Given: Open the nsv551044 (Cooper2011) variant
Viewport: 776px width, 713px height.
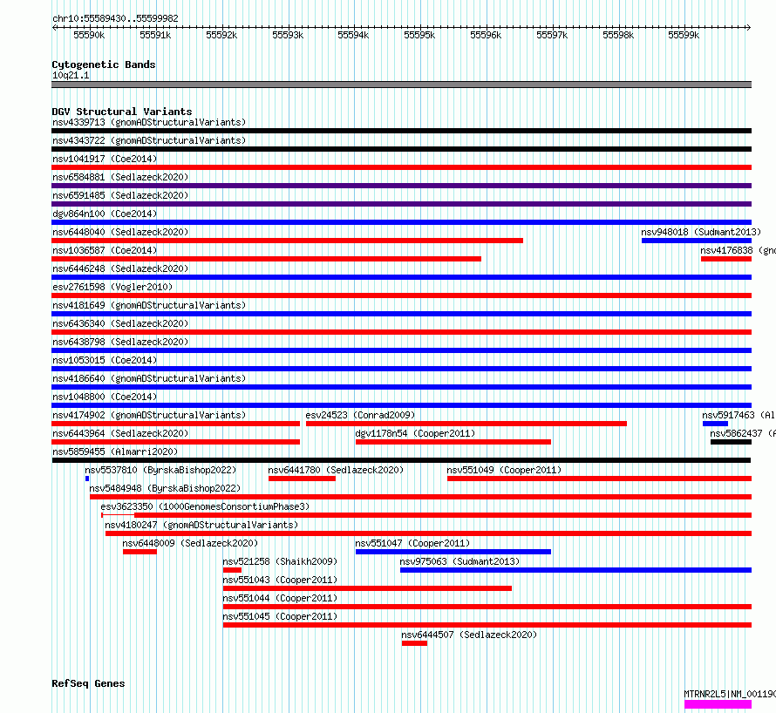Looking at the screenshot, I should 280,598.
